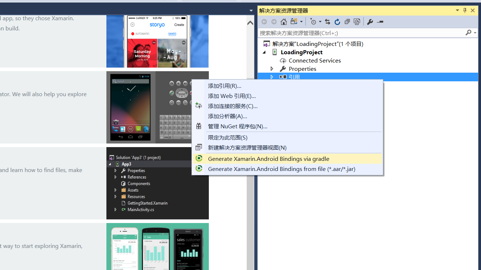Choose 添加 Web 引用(E)... menu entry
481x270 pixels.
(232, 96)
